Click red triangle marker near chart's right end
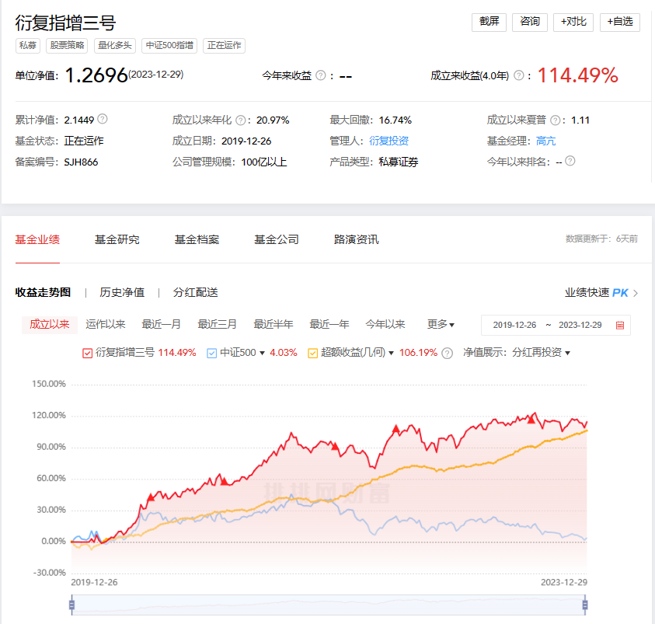This screenshot has width=655, height=624. click(531, 420)
